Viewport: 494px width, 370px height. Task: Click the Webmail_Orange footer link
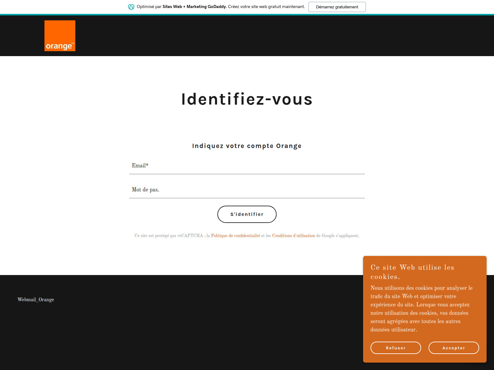point(36,300)
